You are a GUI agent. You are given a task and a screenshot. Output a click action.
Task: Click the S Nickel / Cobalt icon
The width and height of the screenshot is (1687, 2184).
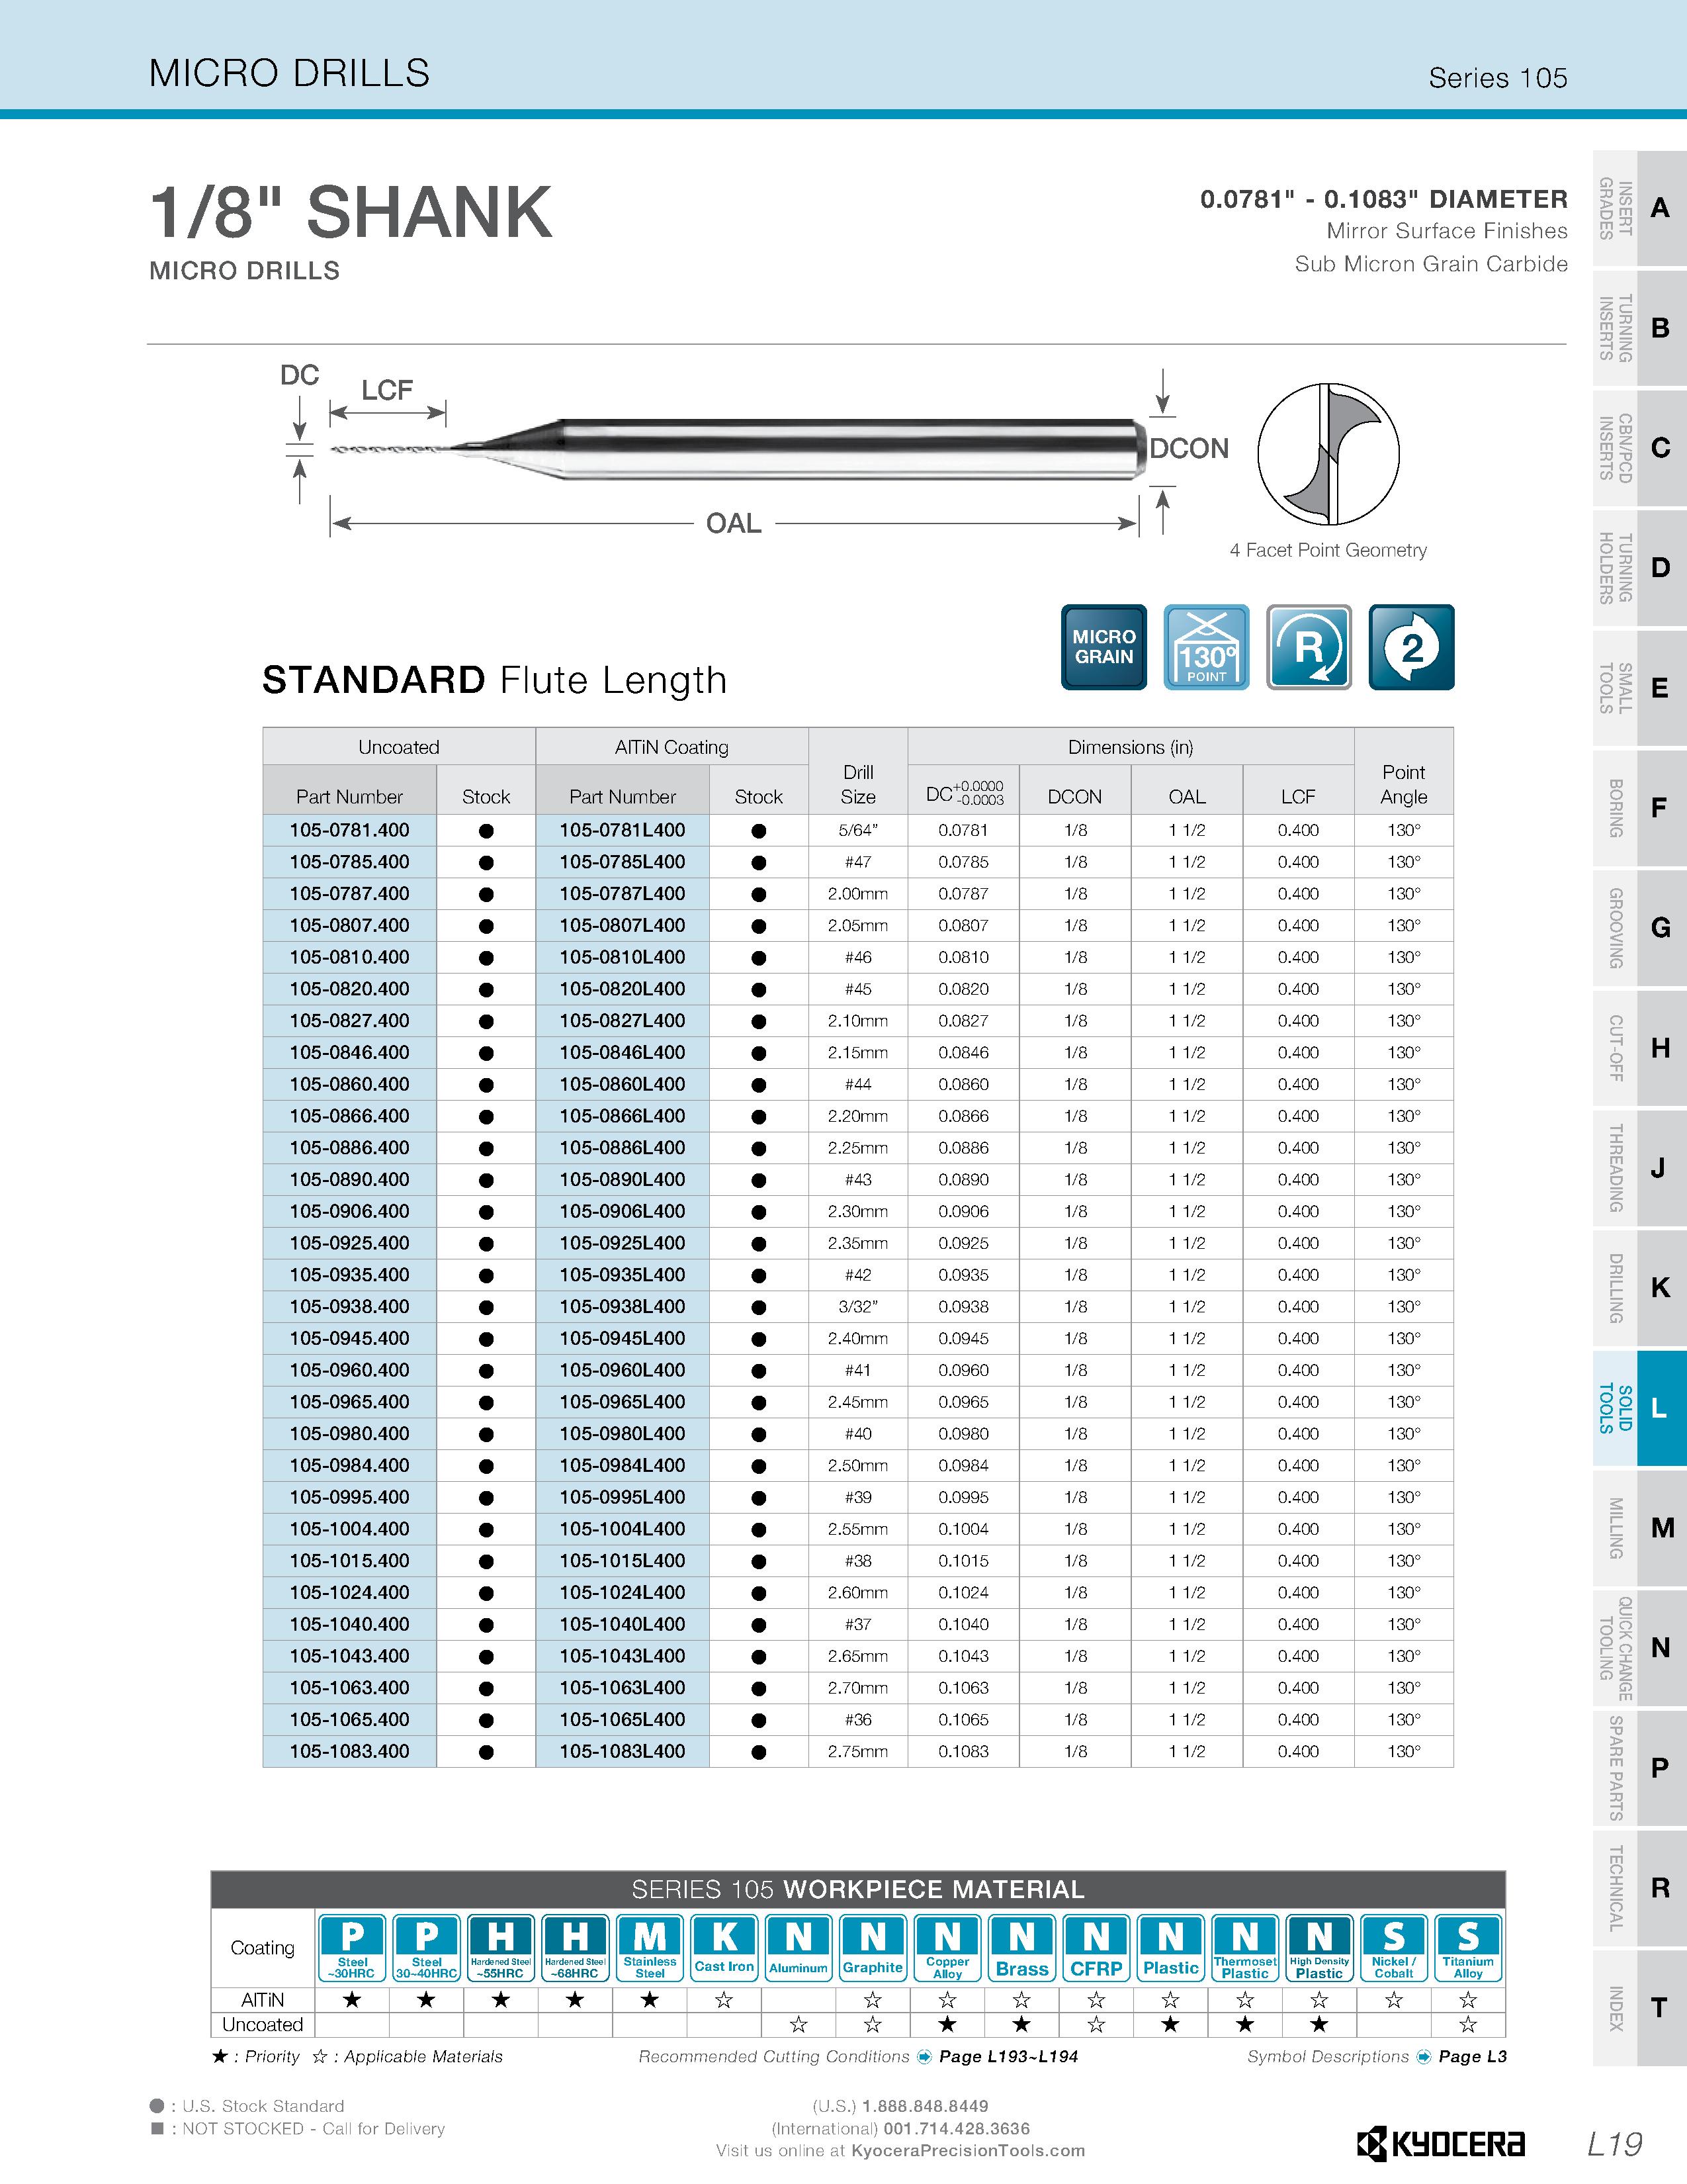point(1393,1948)
